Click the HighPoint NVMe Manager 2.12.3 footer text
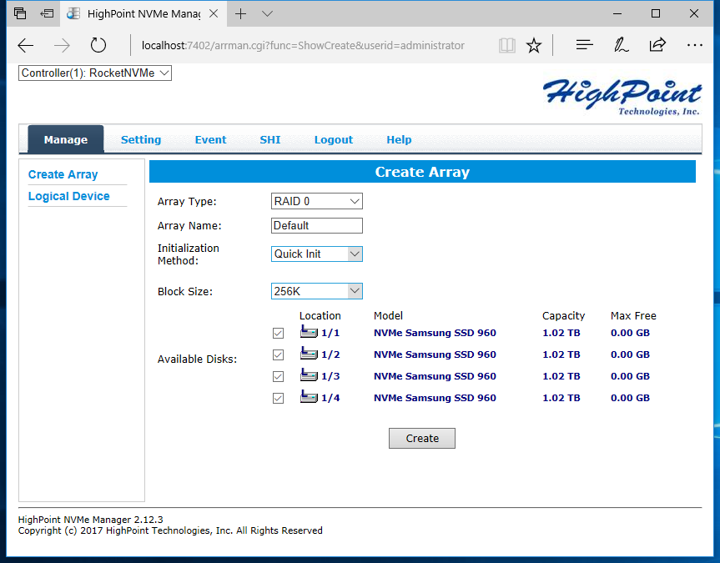This screenshot has width=720, height=563. (90, 520)
